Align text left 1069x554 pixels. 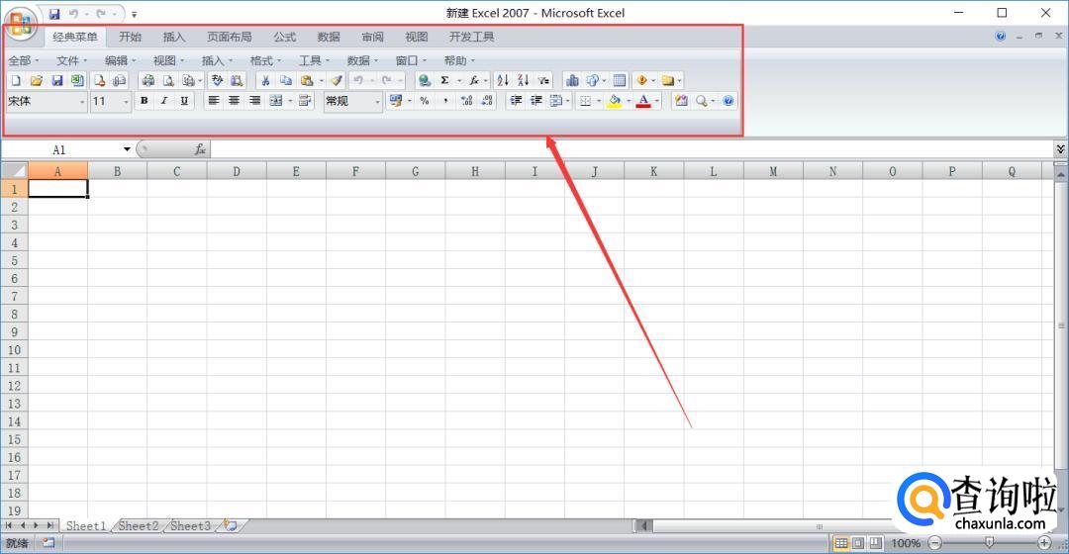tap(214, 101)
